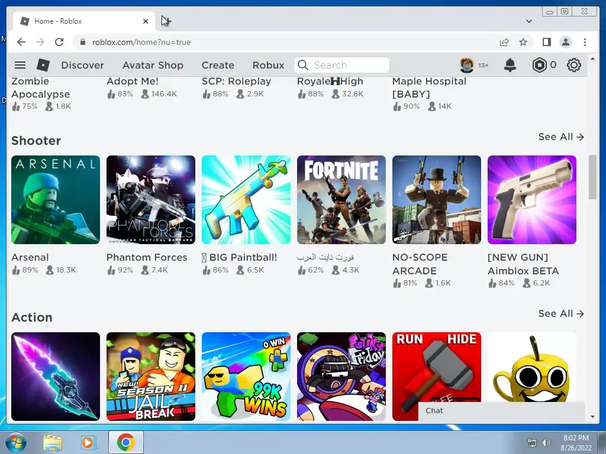Open the yellow apple mug game thumbnail
This screenshot has height=454, width=606.
(532, 367)
